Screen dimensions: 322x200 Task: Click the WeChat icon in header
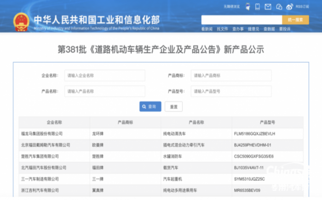[279, 7]
